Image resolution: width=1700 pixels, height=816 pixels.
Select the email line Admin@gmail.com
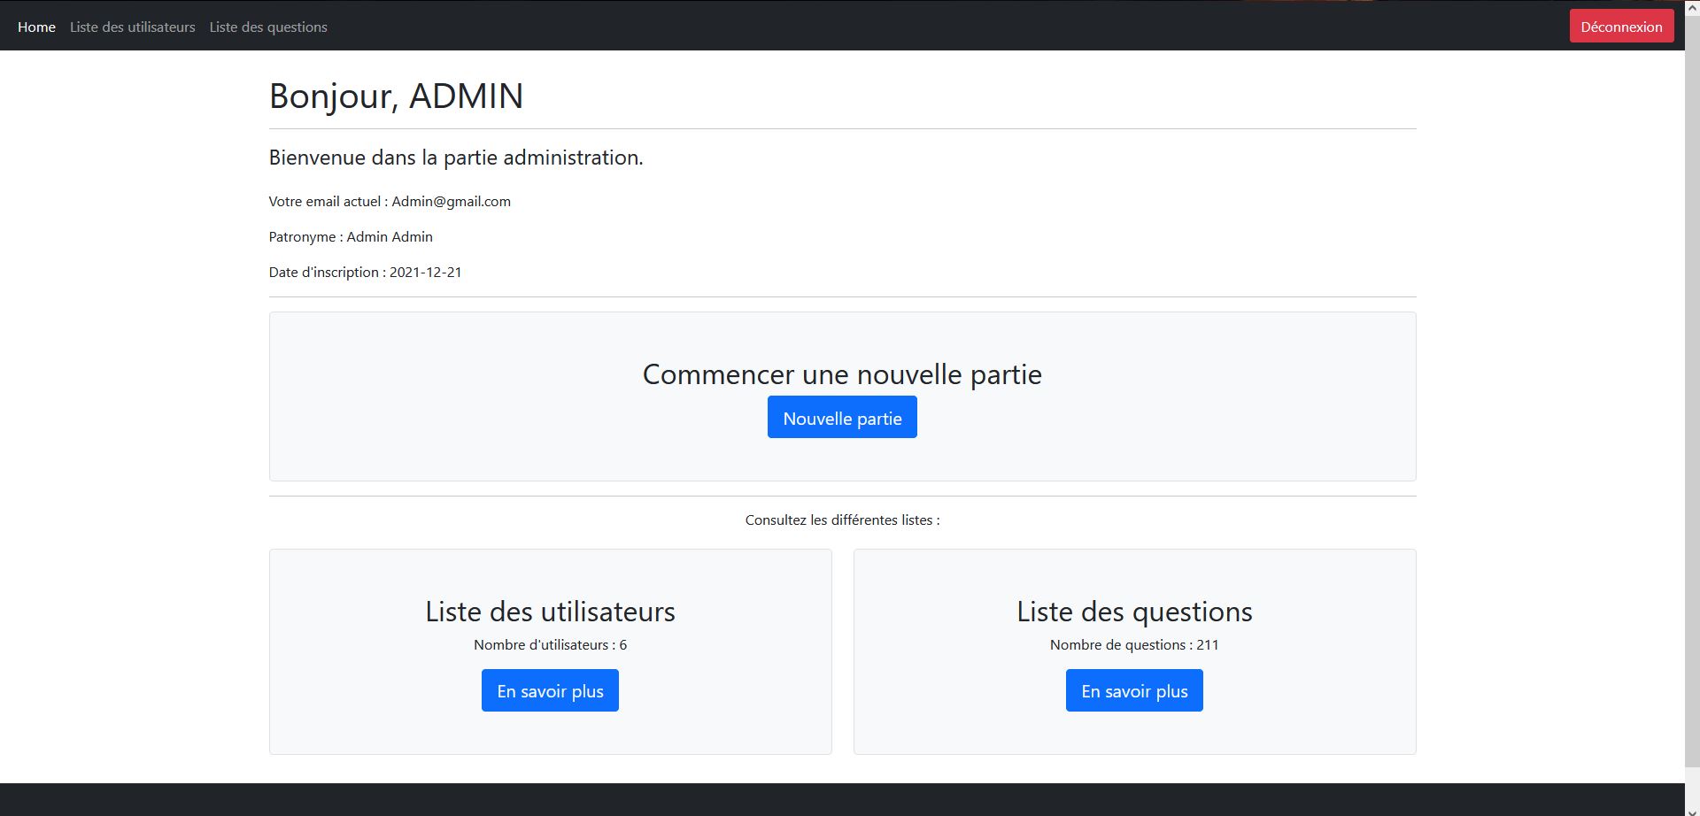(x=390, y=202)
